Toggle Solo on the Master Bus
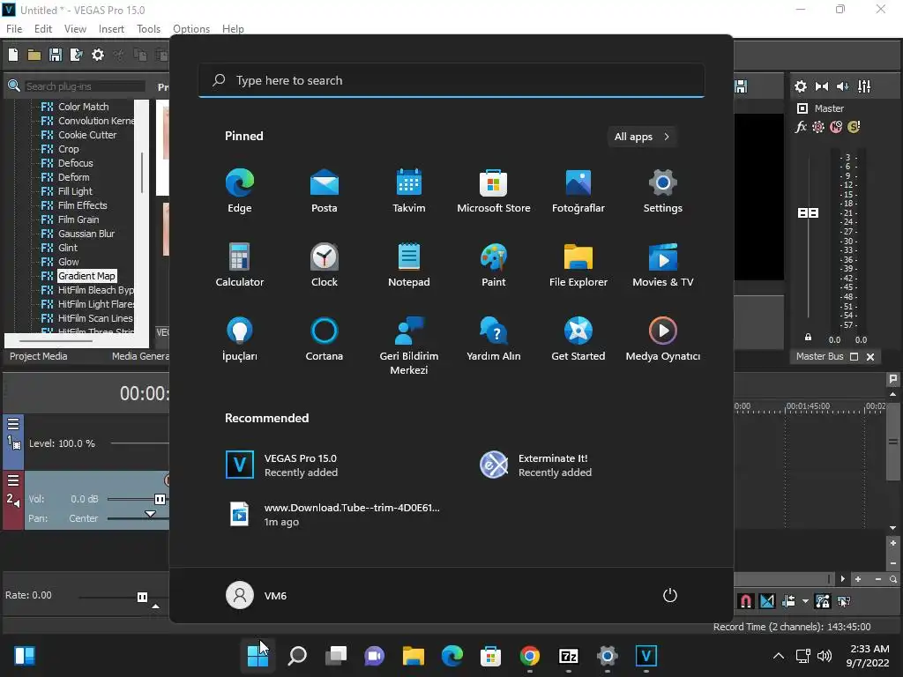This screenshot has height=677, width=903. [854, 127]
